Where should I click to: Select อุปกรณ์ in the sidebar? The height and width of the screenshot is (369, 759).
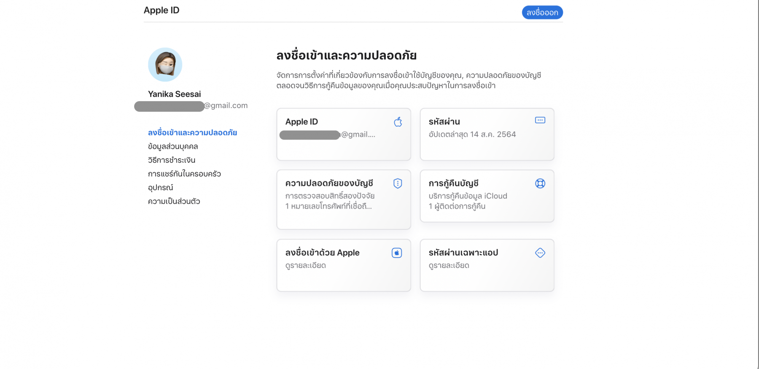click(161, 188)
